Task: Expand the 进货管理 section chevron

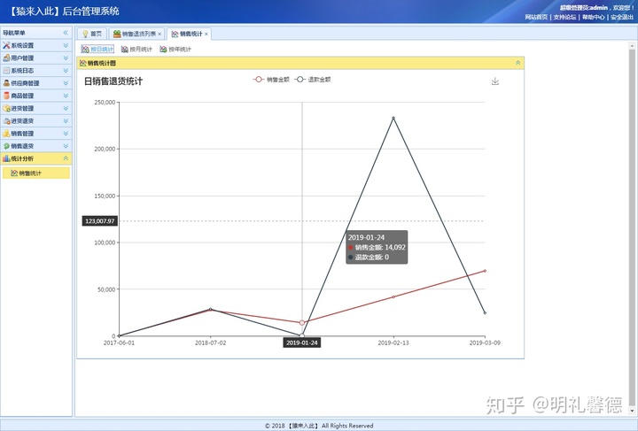Action: (66, 109)
